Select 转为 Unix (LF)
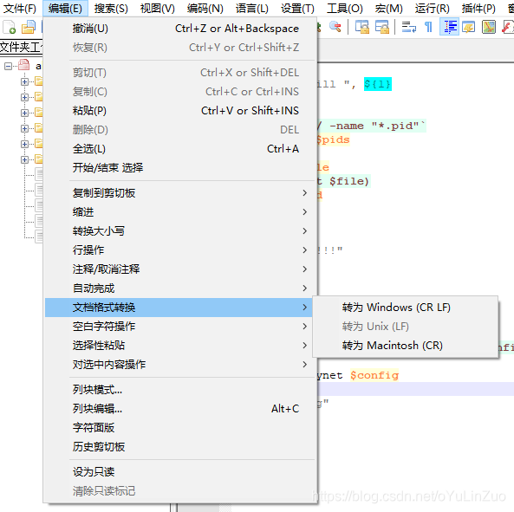The width and height of the screenshot is (514, 512). click(405, 327)
